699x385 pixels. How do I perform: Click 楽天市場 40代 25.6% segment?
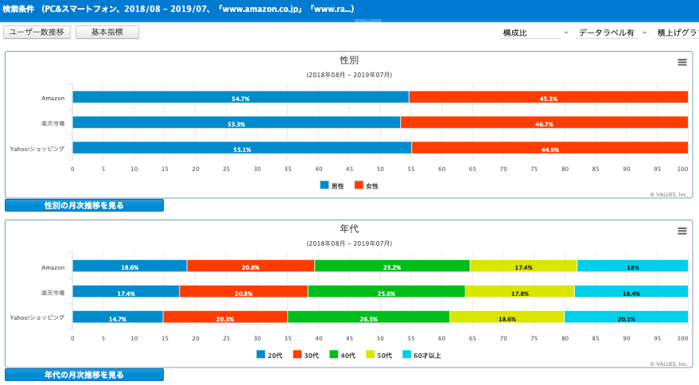386,292
